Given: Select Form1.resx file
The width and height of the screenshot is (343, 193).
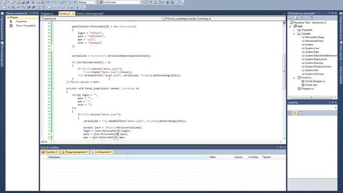Looking at the screenshot, I should click(x=311, y=85).
